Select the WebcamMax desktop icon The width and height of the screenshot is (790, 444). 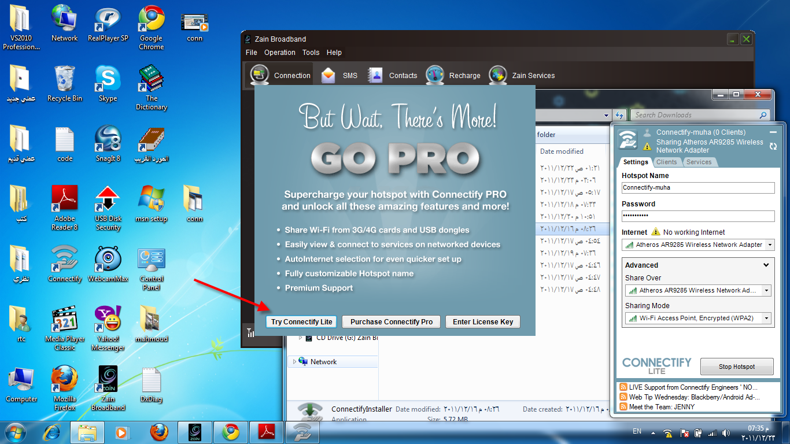point(108,265)
